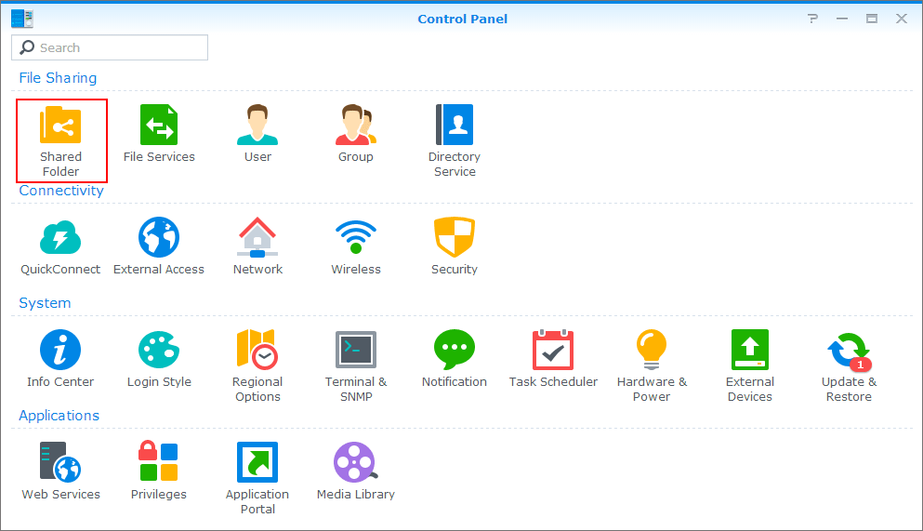This screenshot has width=923, height=531.
Task: Open Task Scheduler
Action: (x=553, y=359)
